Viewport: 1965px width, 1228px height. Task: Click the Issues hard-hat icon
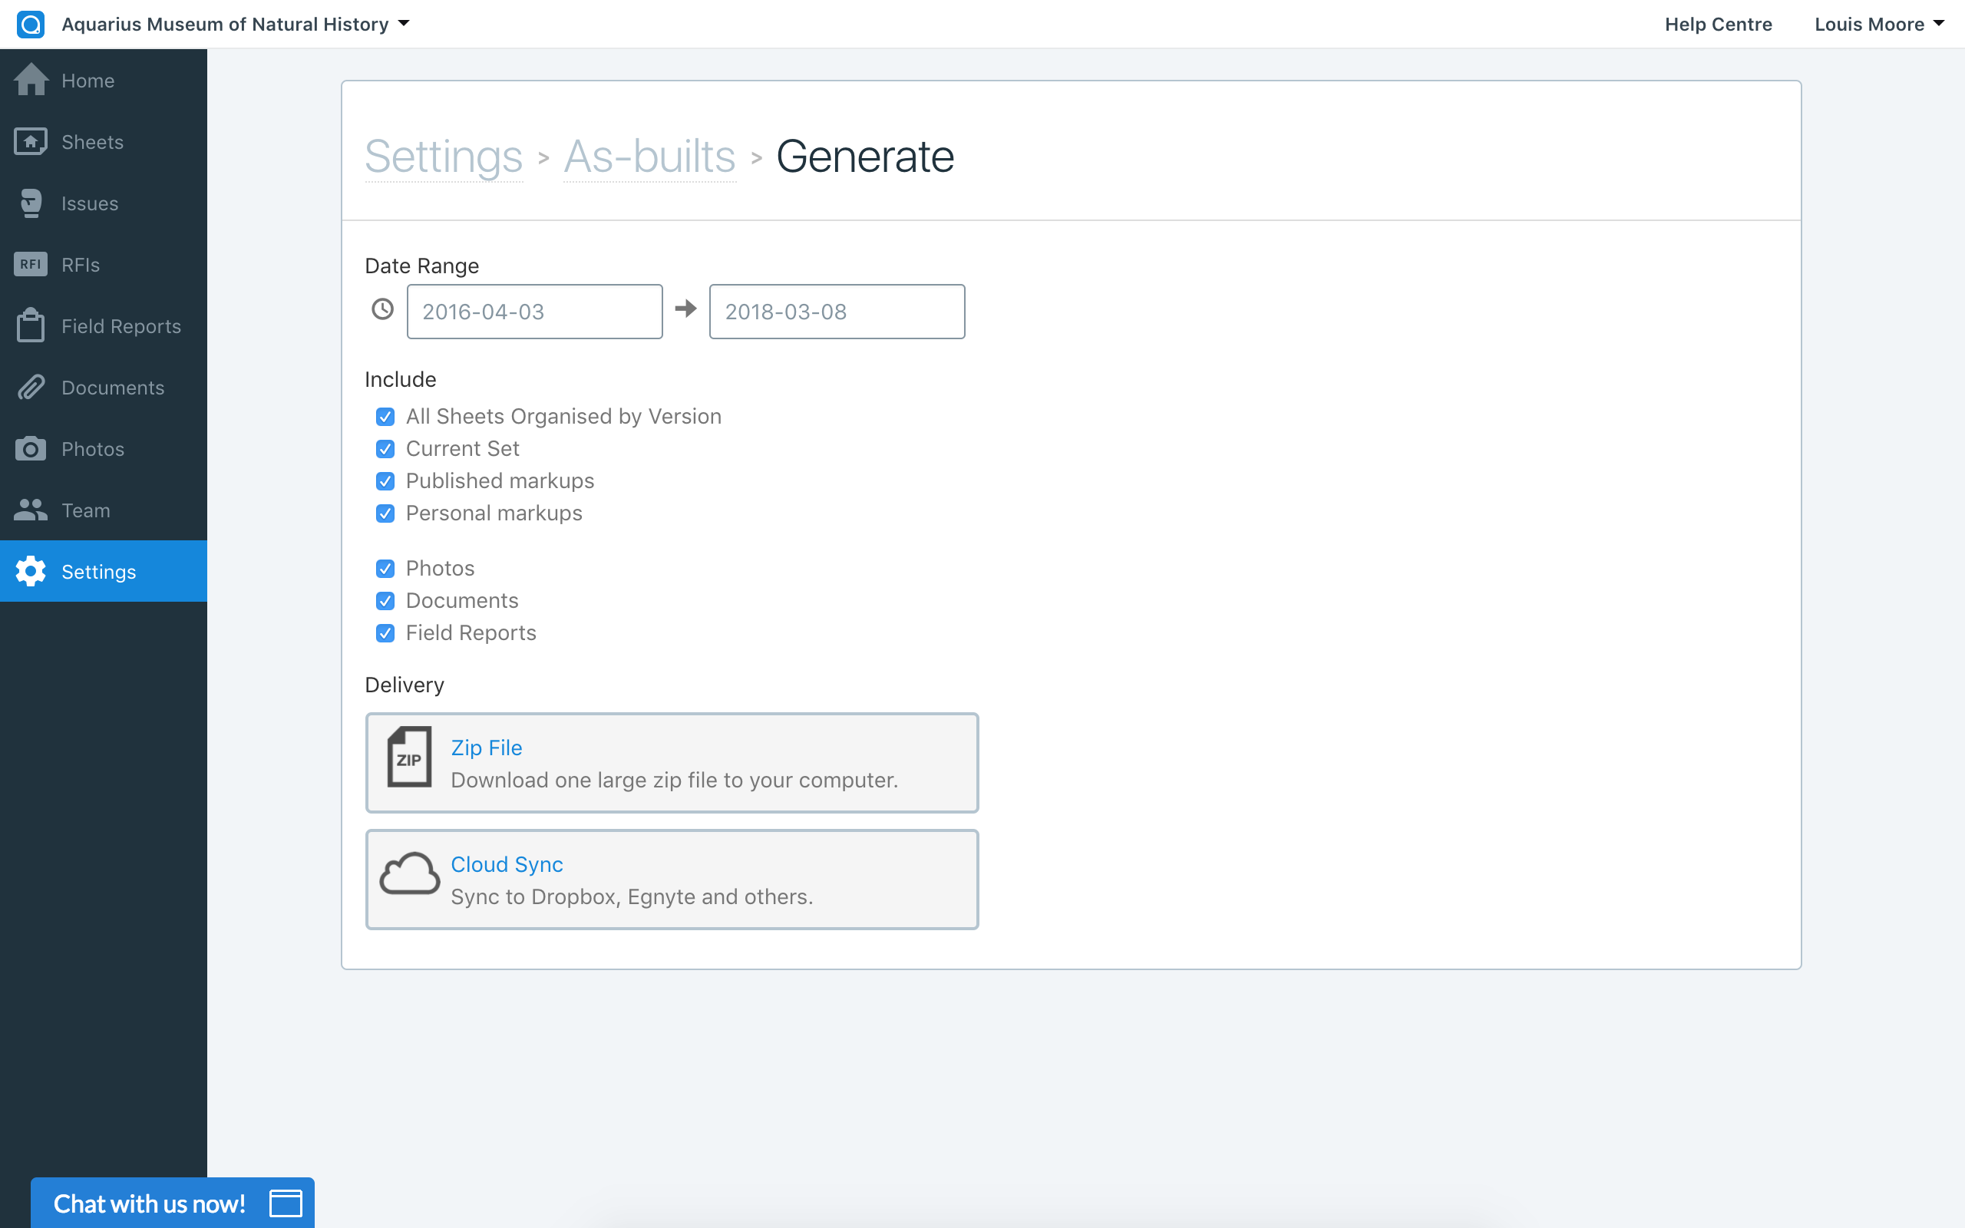(31, 203)
